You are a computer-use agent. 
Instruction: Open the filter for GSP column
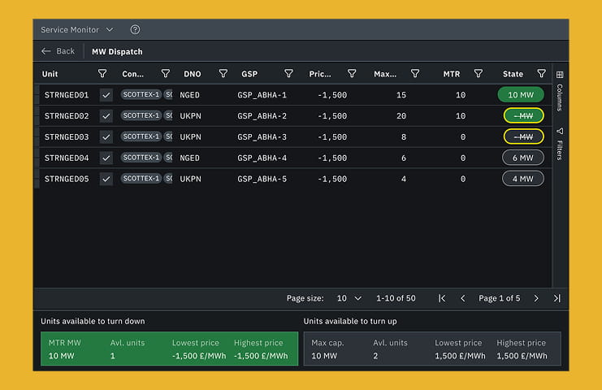(288, 74)
